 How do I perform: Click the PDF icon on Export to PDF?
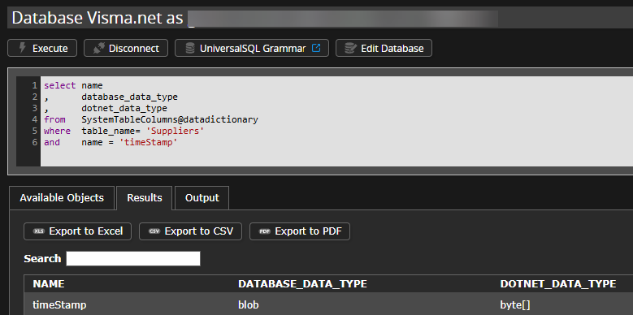[265, 231]
